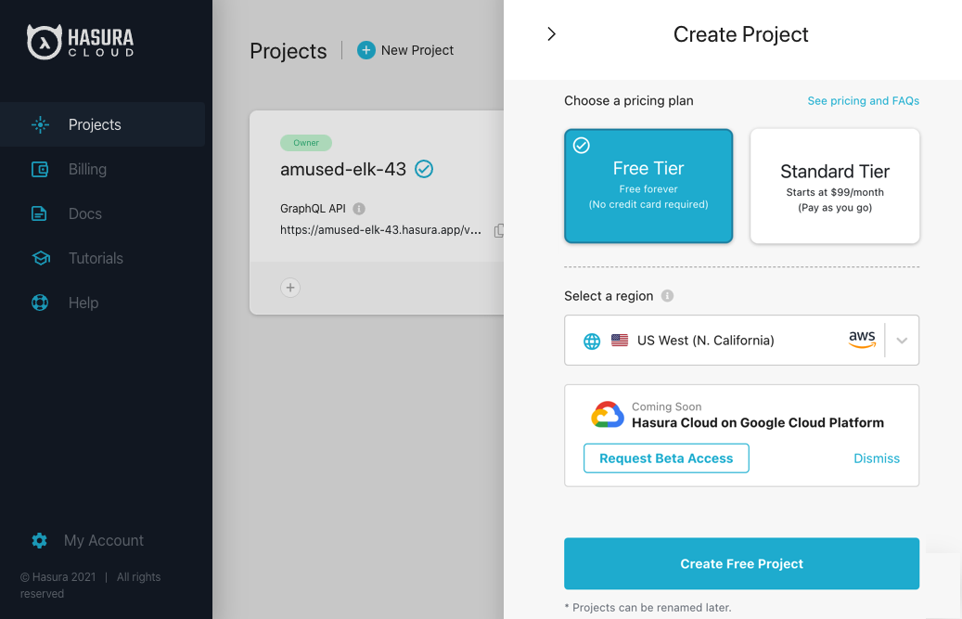Click the Hasura Cloud logo
The height and width of the screenshot is (619, 962).
coord(80,41)
